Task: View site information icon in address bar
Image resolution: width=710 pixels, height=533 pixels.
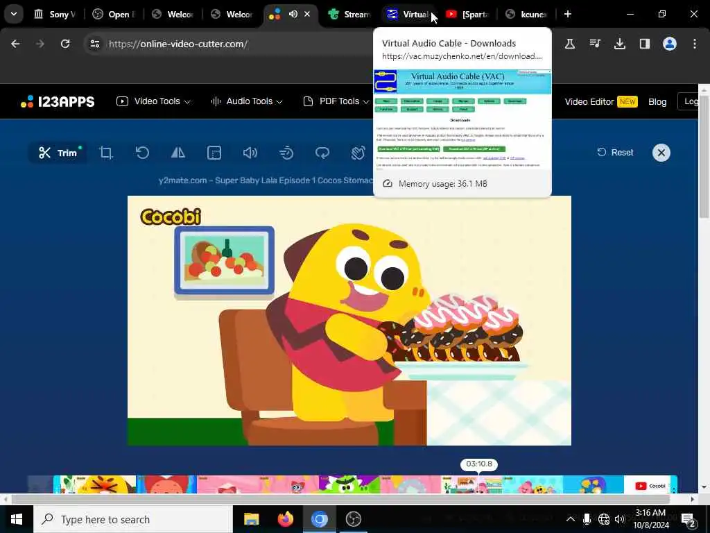Action: (94, 44)
